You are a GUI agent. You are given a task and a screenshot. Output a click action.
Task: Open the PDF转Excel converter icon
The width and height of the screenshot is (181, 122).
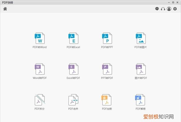pyautogui.click(x=74, y=38)
